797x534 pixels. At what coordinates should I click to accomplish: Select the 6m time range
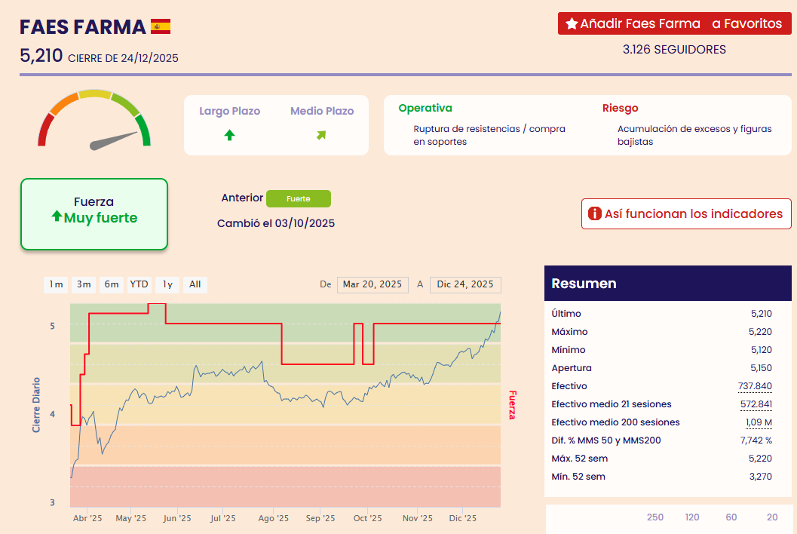pyautogui.click(x=111, y=284)
